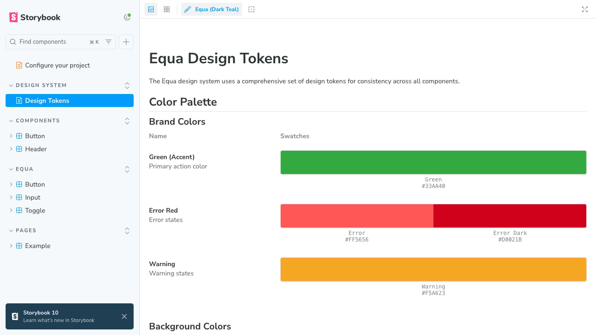
Task: Select Button under Components
Action: 69,136
